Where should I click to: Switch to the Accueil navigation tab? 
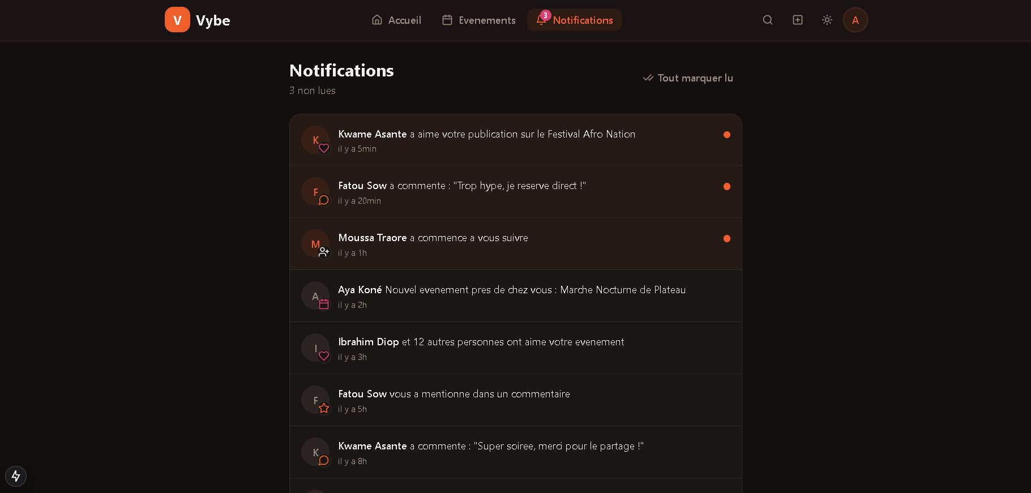pos(396,20)
